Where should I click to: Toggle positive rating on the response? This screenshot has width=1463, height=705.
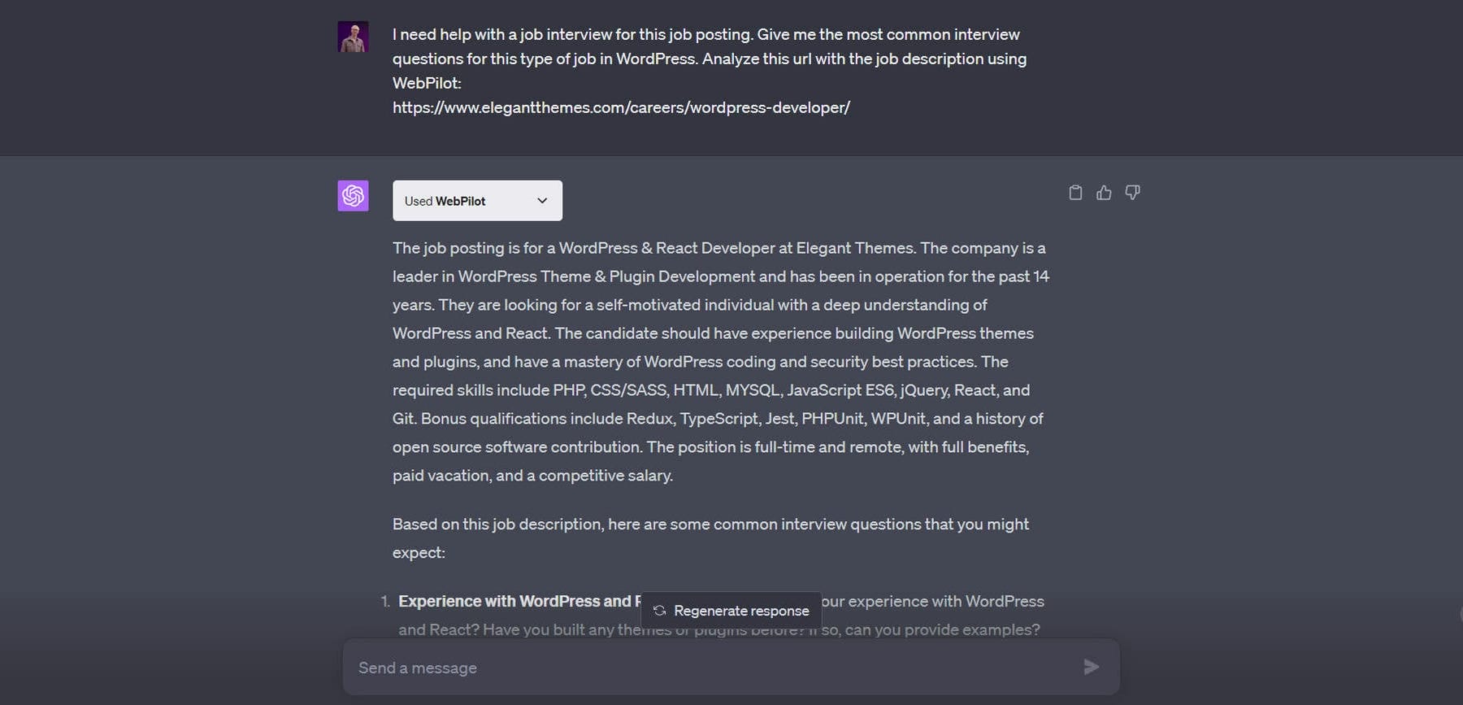(x=1104, y=192)
